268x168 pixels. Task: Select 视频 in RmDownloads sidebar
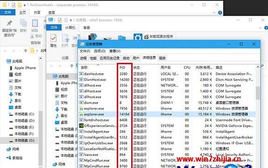(x=18, y=74)
